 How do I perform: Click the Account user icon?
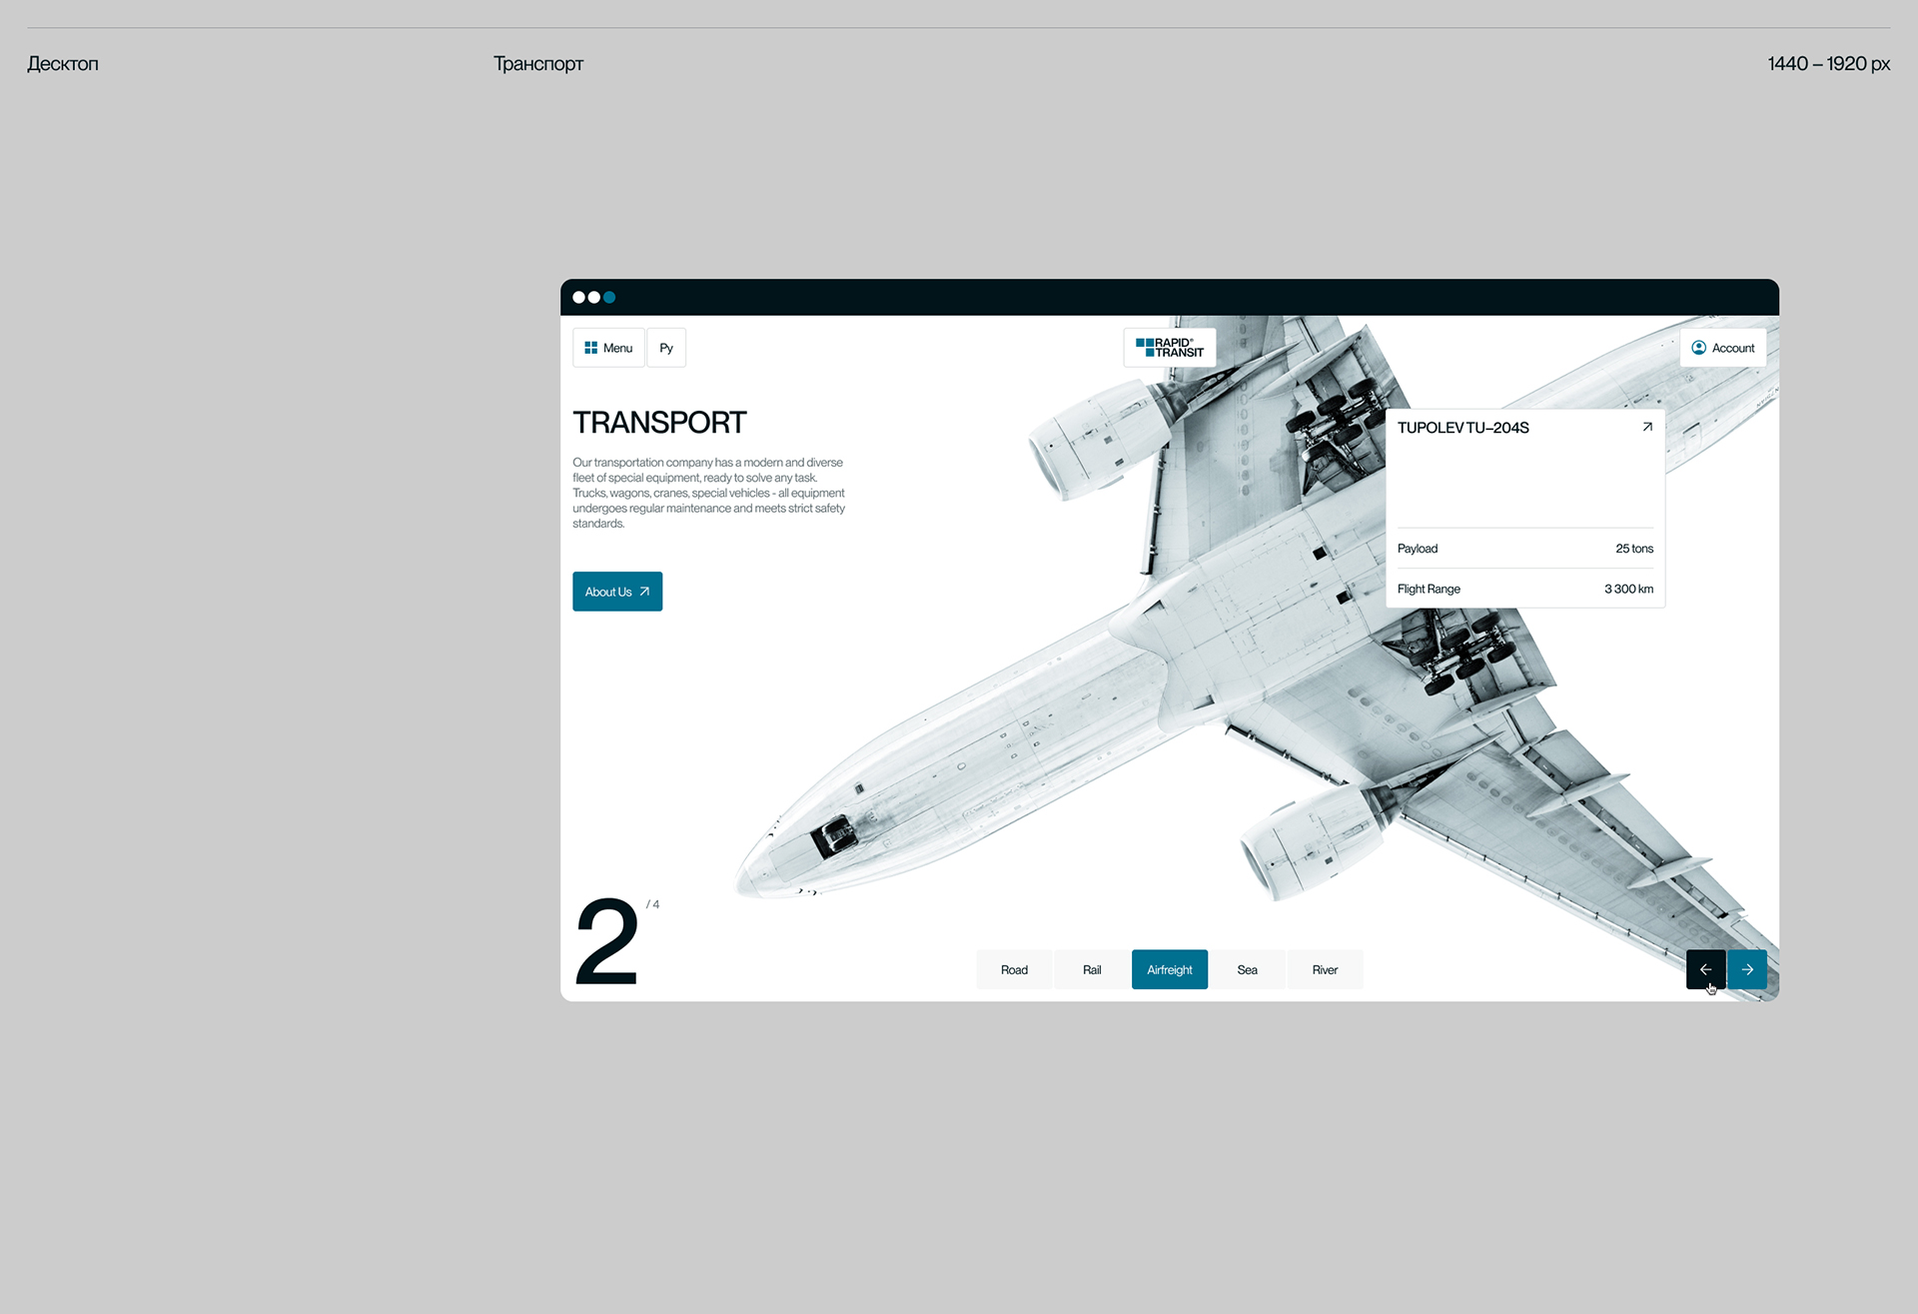click(1698, 348)
